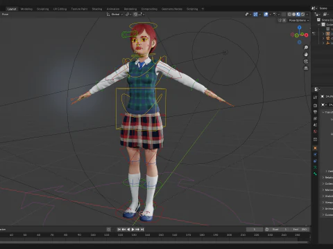Switch perspective/orthographic grid icon
This screenshot has width=333, height=249.
(306, 68)
